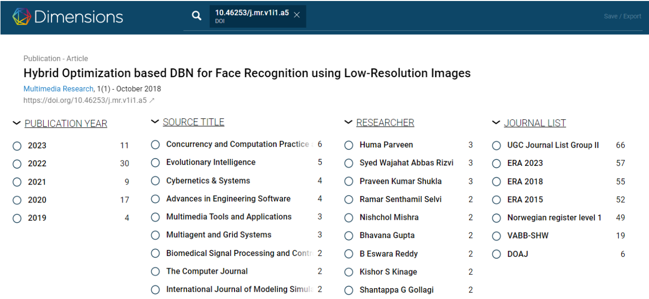649x299 pixels.
Task: Remove the DOI search filter chip
Action: (297, 15)
